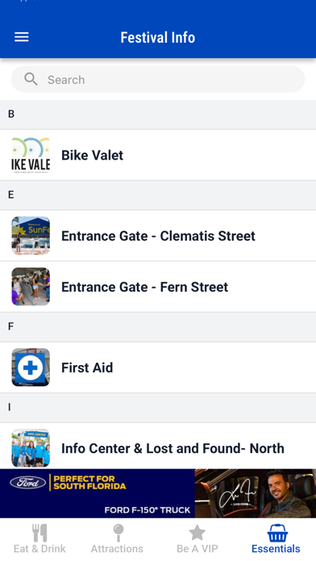Click the First Aid cross icon
The image size is (316, 561).
tap(31, 368)
